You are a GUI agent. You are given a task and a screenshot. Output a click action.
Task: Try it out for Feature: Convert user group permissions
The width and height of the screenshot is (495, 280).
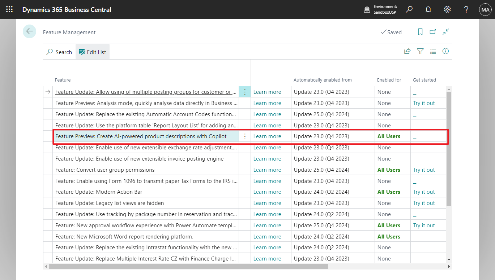pyautogui.click(x=424, y=170)
